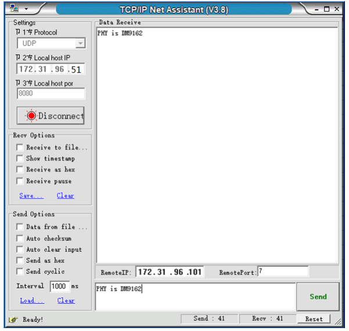Click the Reset counter button
The image size is (349, 331).
(314, 319)
